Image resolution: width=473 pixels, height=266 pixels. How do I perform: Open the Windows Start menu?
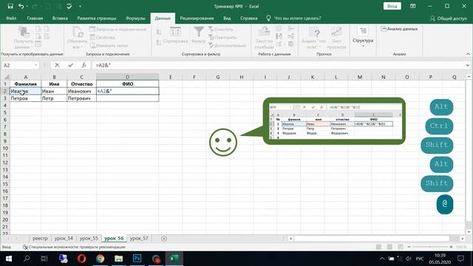click(x=8, y=259)
